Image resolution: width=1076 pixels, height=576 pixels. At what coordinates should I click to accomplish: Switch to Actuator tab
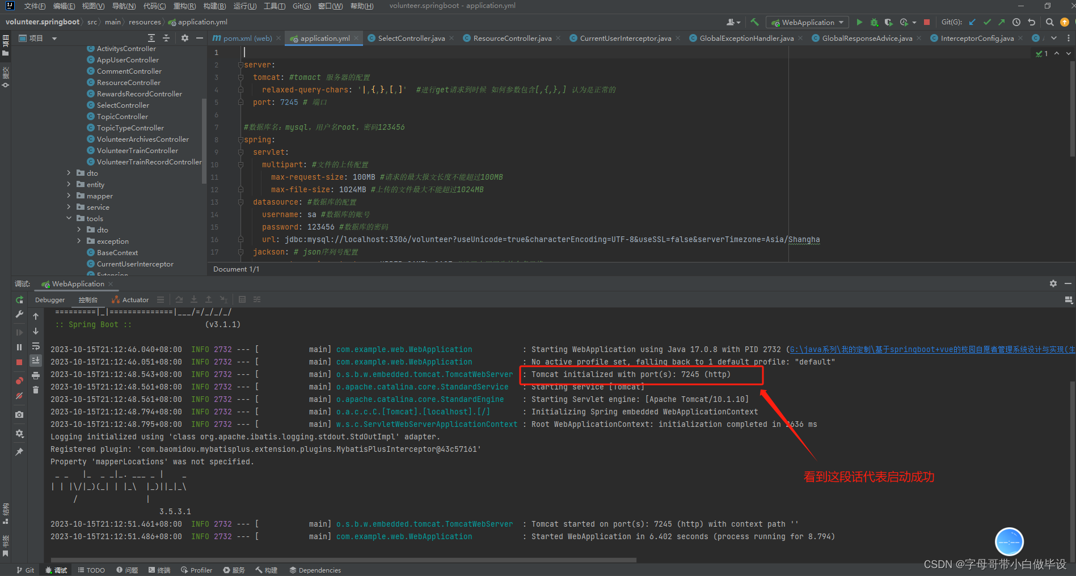pyautogui.click(x=130, y=300)
